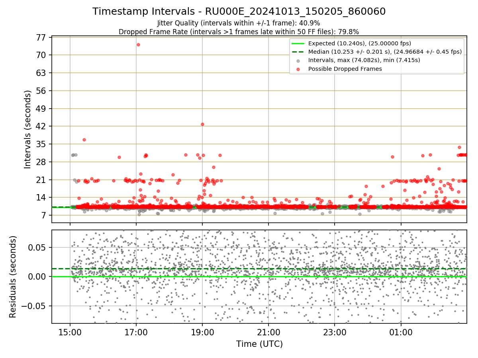
Task: Click the gray dot marker in legend
Action: click(298, 60)
